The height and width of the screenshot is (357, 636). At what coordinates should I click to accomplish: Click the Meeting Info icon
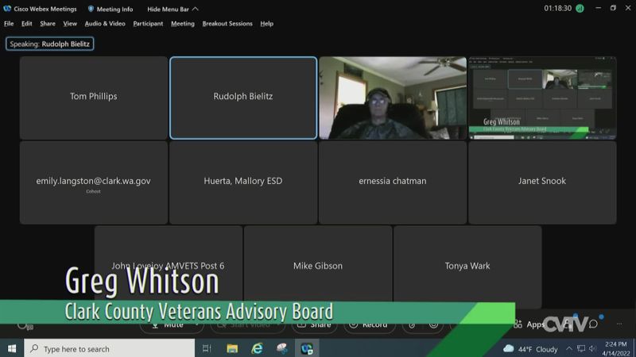click(x=111, y=9)
